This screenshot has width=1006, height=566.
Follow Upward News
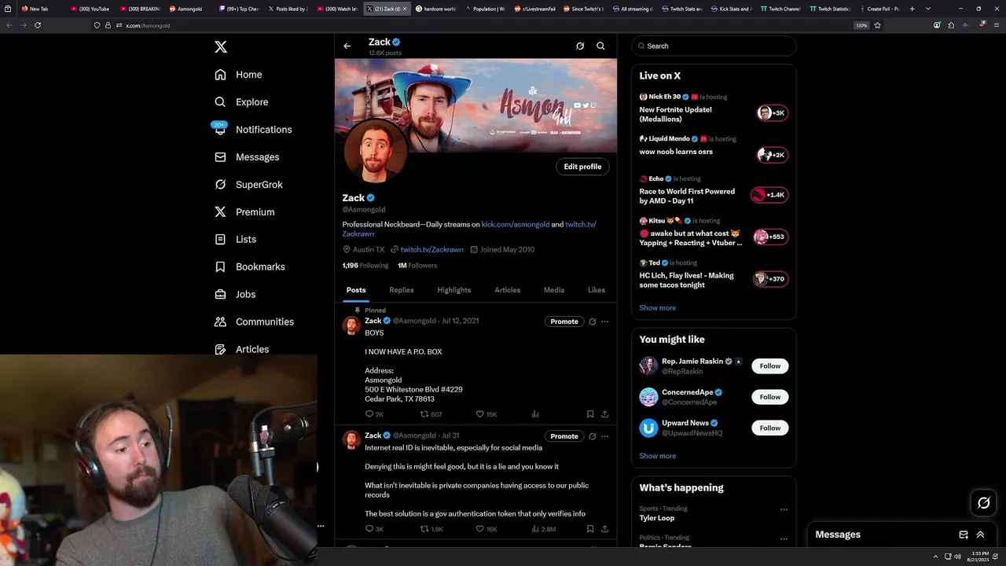[x=770, y=428]
